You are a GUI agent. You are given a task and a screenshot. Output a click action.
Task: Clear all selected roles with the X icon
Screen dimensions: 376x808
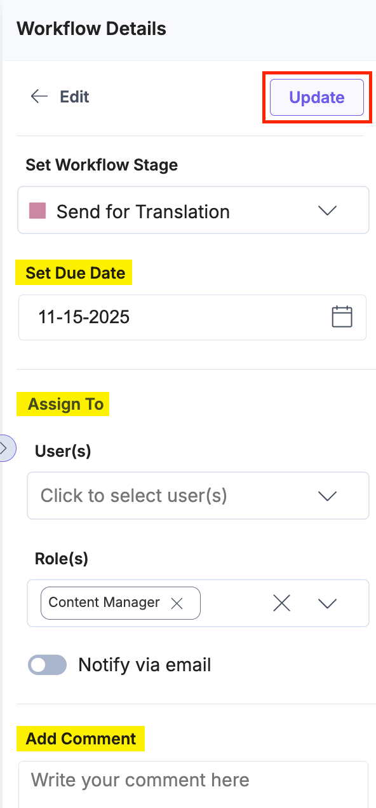coord(281,603)
